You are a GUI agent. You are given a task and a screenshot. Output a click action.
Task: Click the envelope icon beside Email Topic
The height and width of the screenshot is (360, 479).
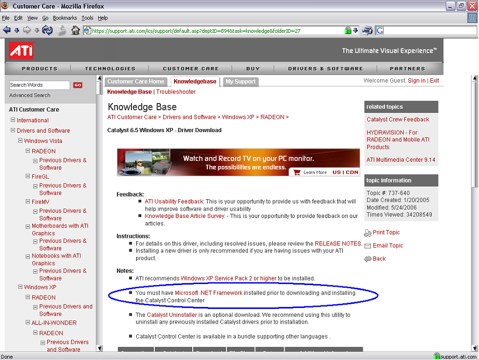[x=367, y=246]
